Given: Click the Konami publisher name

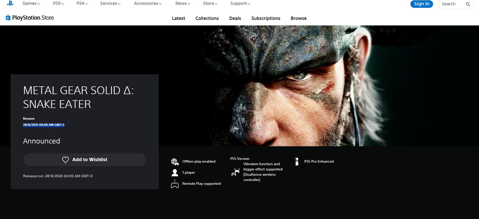Looking at the screenshot, I should coord(29,119).
